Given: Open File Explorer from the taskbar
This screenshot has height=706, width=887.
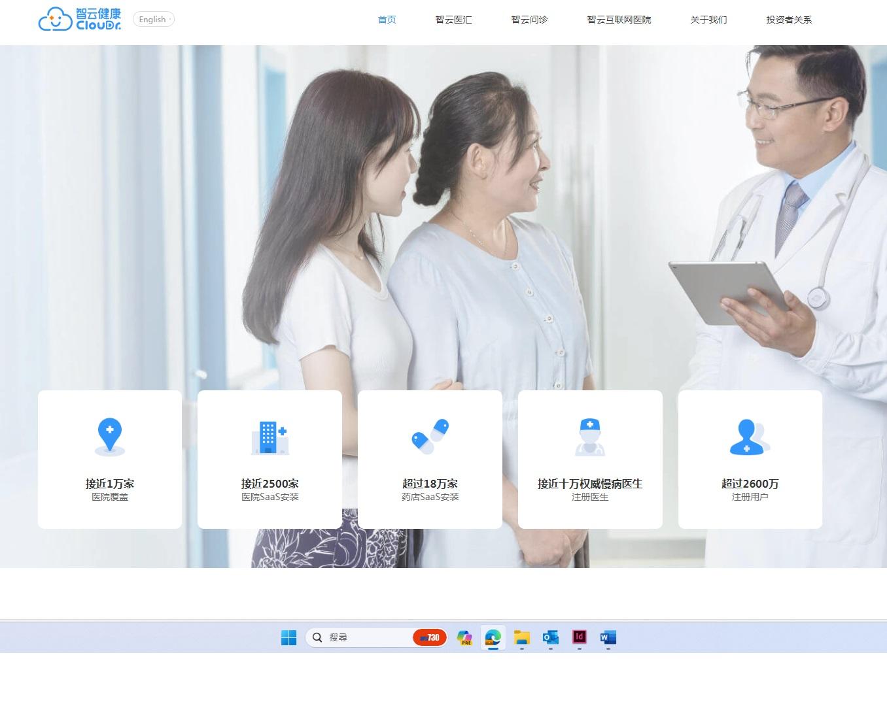Looking at the screenshot, I should coord(521,637).
